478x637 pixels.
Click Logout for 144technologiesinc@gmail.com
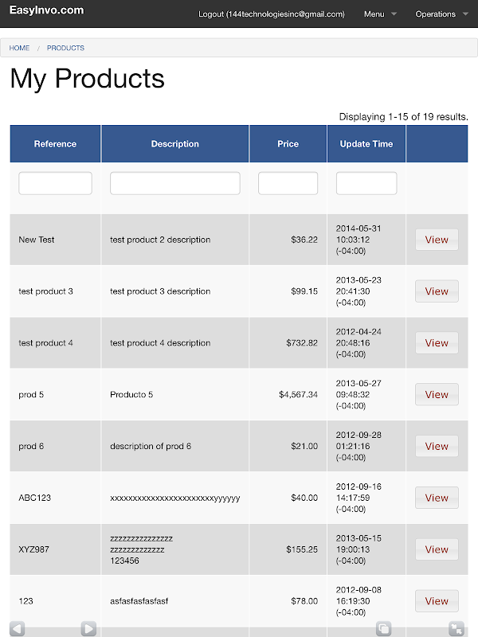coord(271,14)
